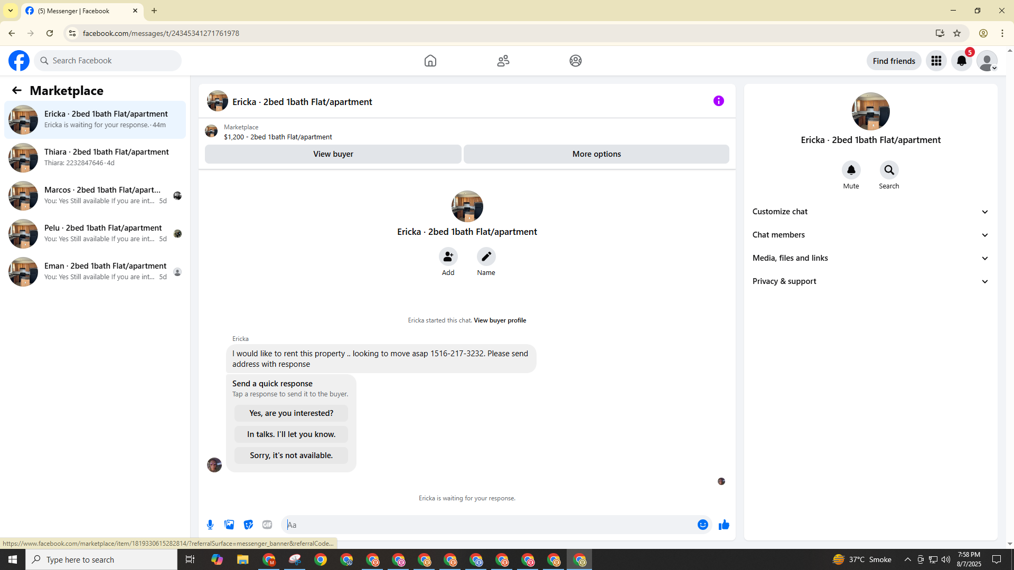Open the Marcos conversation in list
The image size is (1014, 570).
tap(95, 196)
